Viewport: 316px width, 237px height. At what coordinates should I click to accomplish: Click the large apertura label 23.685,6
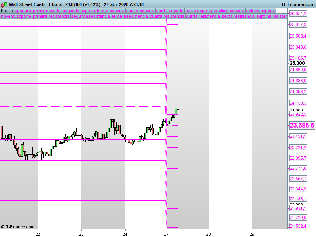[302, 125]
